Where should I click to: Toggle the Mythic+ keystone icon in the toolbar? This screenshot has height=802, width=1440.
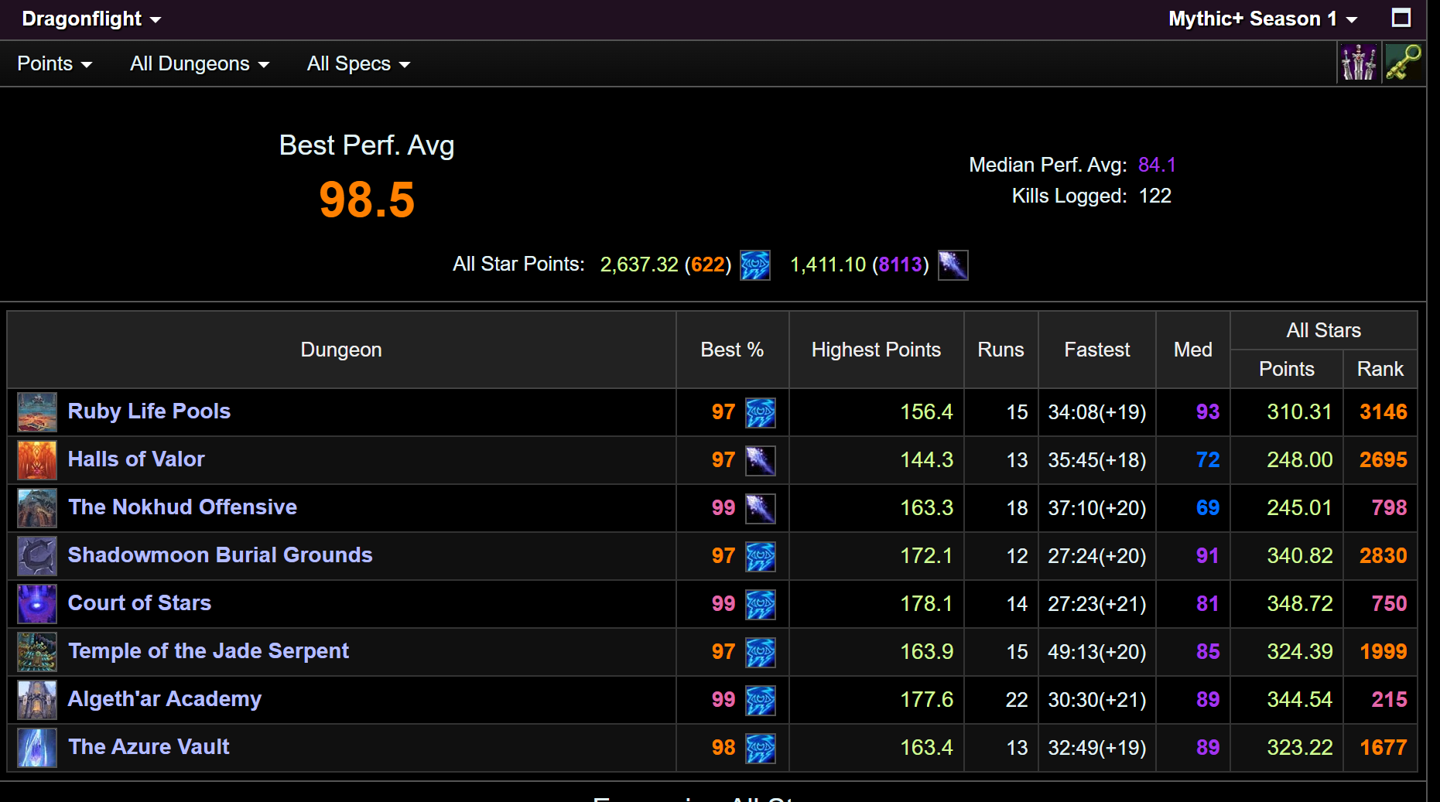pyautogui.click(x=1404, y=62)
